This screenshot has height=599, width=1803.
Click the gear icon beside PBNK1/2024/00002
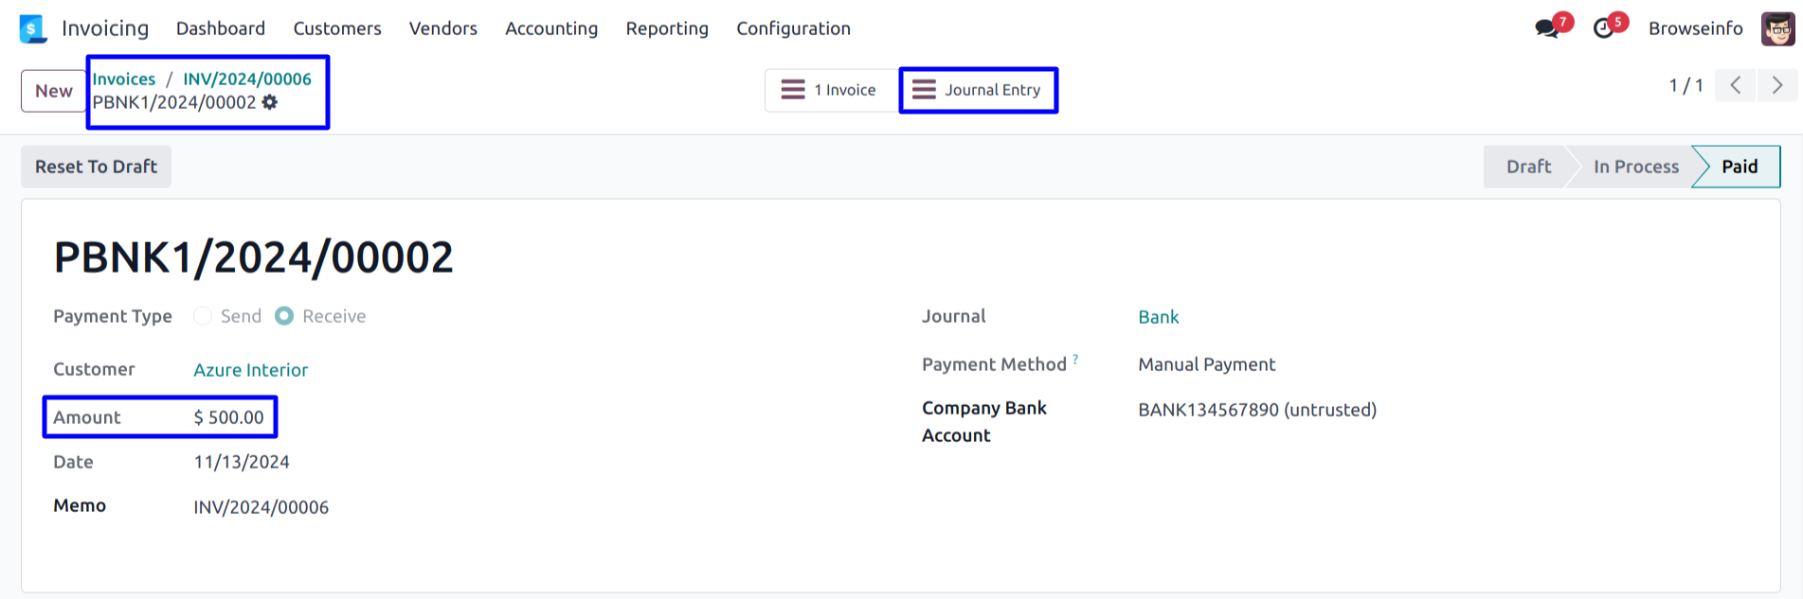tap(270, 102)
